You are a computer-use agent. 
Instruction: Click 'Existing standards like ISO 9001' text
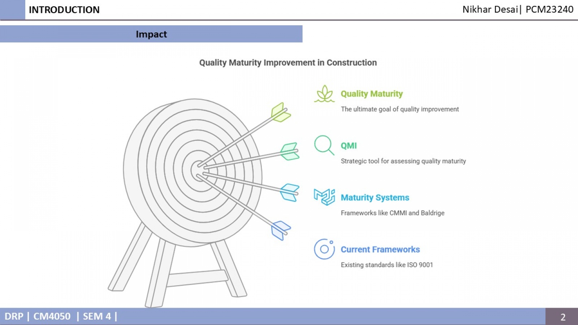point(387,265)
